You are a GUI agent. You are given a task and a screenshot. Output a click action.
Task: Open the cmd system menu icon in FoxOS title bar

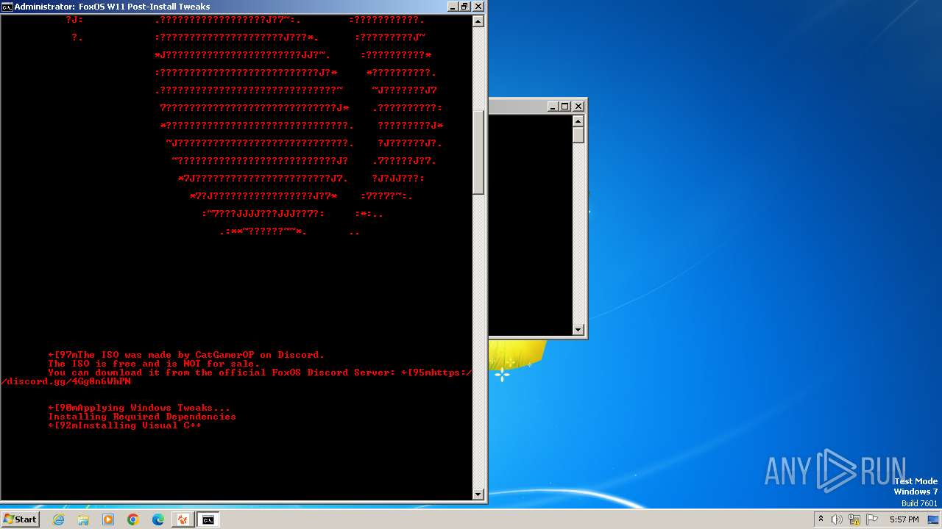coord(7,7)
